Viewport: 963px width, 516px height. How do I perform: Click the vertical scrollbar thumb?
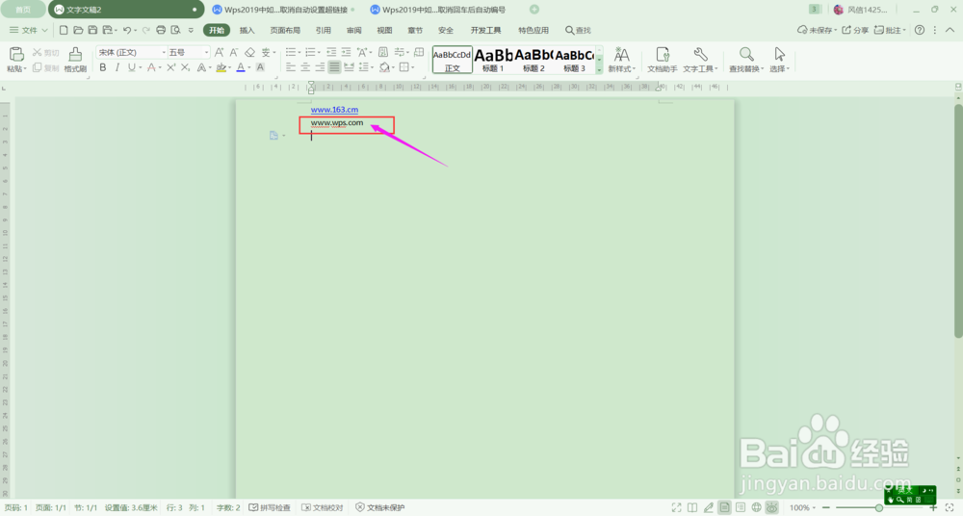(958, 219)
